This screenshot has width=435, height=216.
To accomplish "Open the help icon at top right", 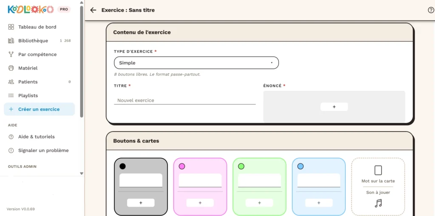I will click(431, 10).
